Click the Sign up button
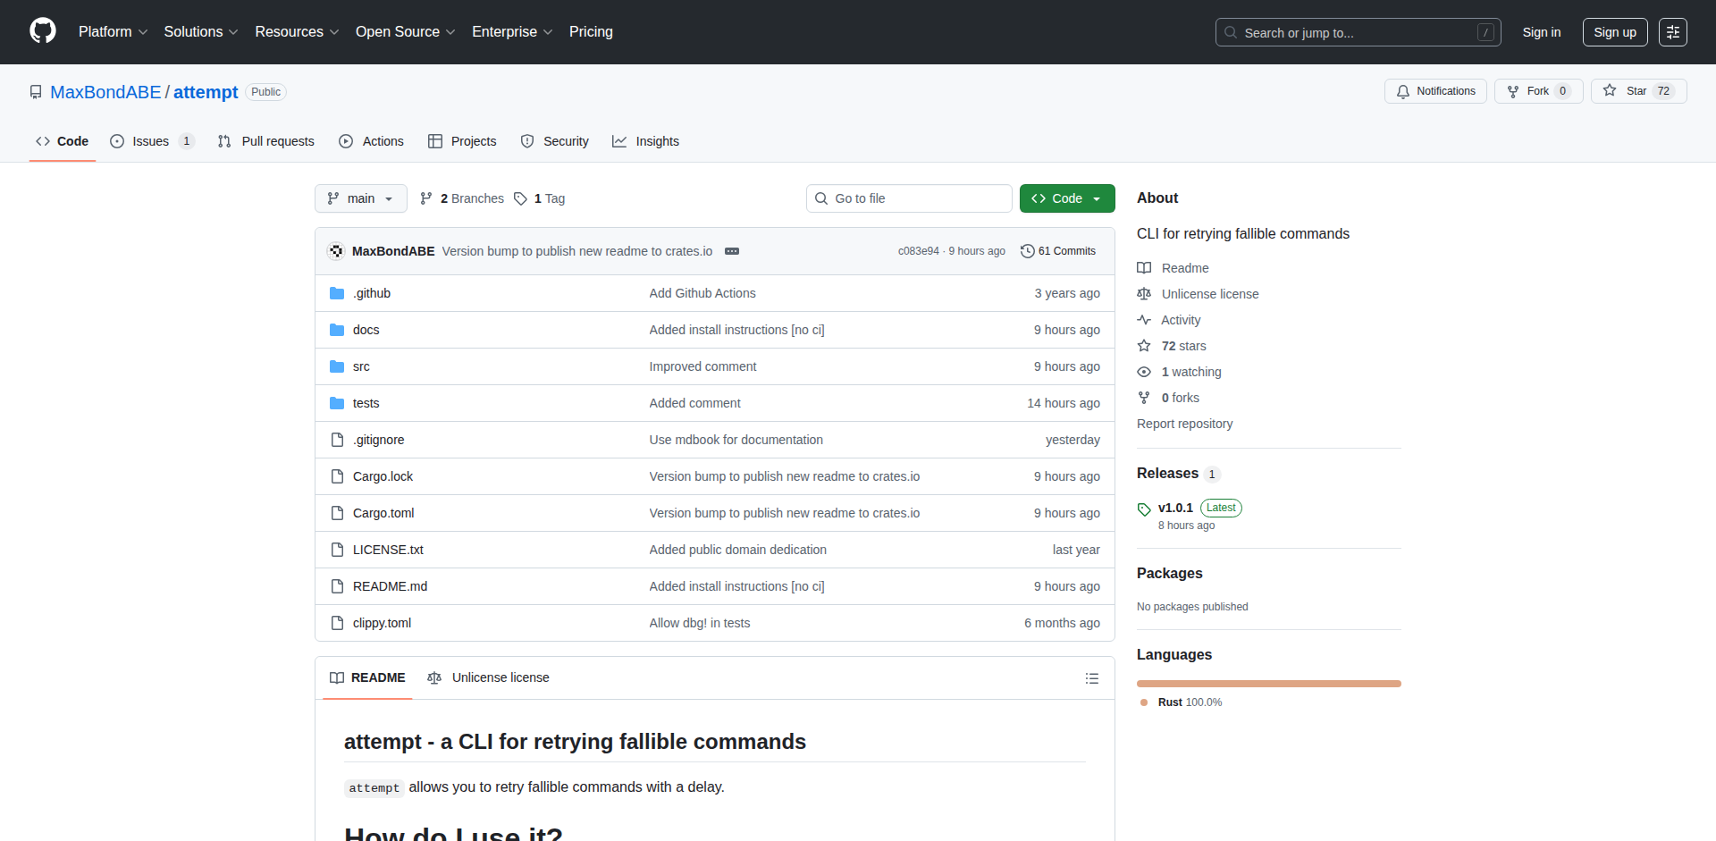Viewport: 1716px width, 841px height. [x=1615, y=32]
